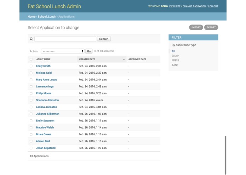Filter applications by FDPIR
The image size is (246, 175).
[176, 60]
